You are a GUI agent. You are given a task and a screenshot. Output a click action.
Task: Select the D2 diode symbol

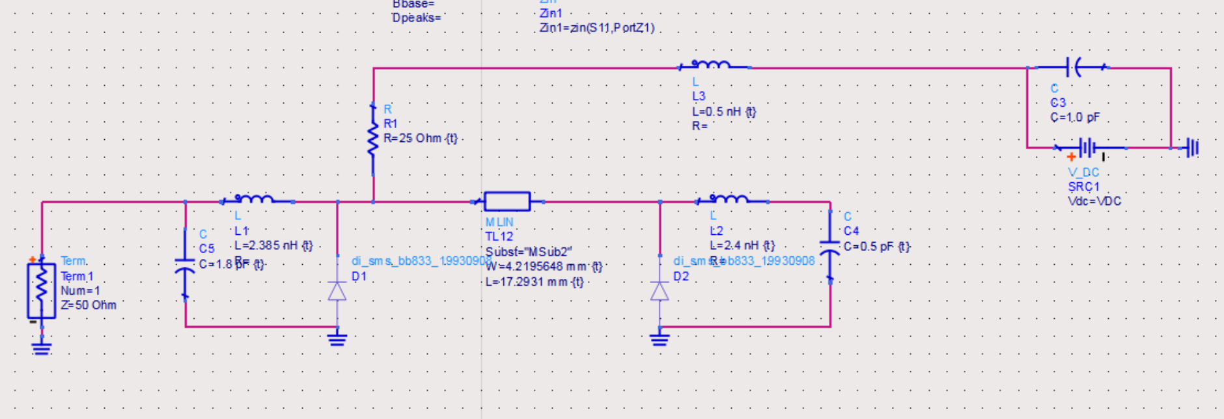[660, 290]
